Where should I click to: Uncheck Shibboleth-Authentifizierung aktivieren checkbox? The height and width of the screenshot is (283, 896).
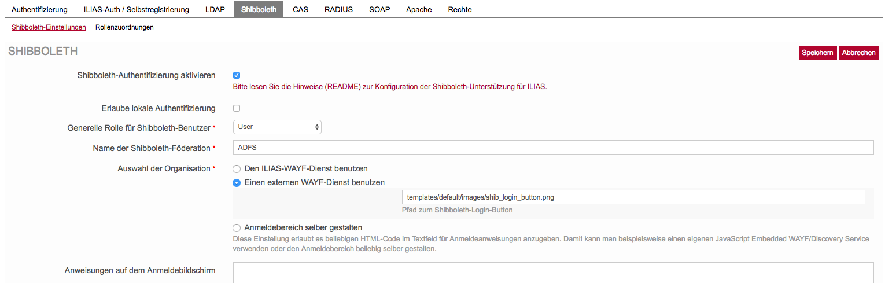237,75
